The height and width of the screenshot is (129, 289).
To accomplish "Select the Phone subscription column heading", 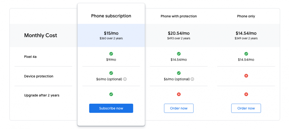I will [x=111, y=16].
